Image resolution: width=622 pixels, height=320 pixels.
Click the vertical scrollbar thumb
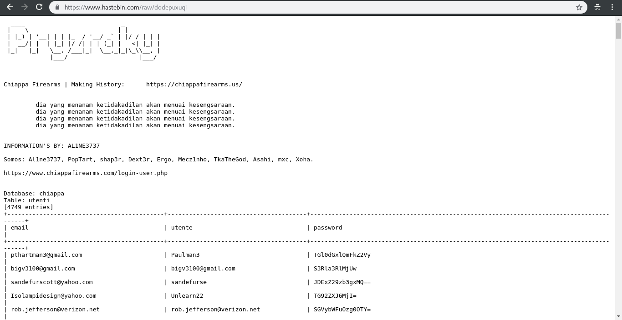tap(618, 30)
